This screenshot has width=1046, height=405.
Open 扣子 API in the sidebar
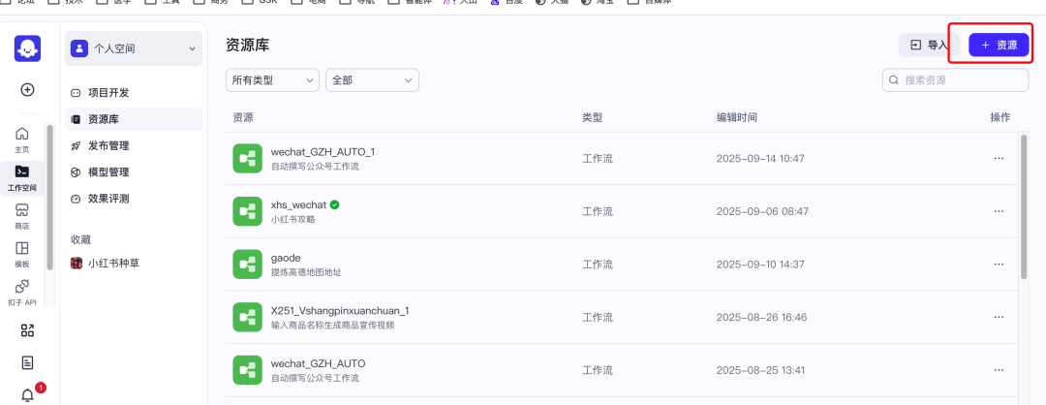coord(22,293)
